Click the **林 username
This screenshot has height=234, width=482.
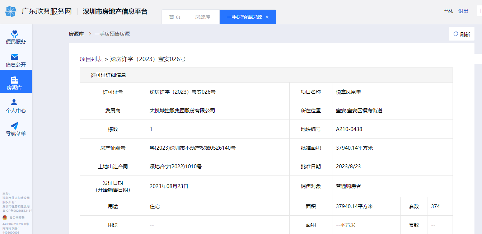tap(449, 11)
